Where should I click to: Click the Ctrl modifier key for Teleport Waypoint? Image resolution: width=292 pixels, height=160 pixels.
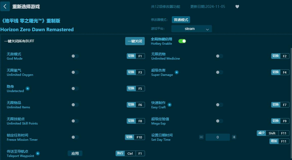(130, 153)
